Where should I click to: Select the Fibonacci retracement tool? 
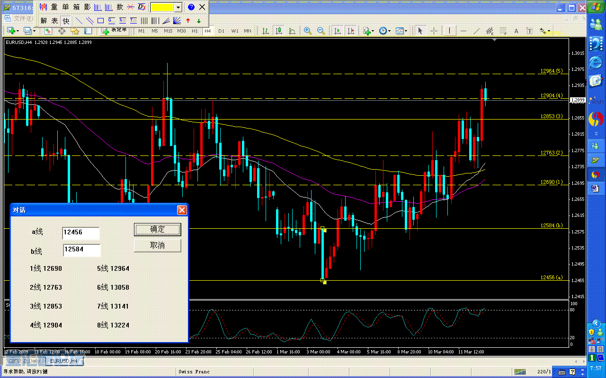point(503,31)
